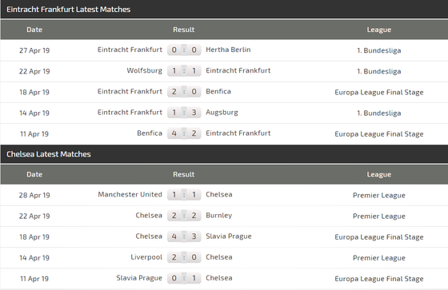Click the Liverpool team name

pyautogui.click(x=146, y=257)
